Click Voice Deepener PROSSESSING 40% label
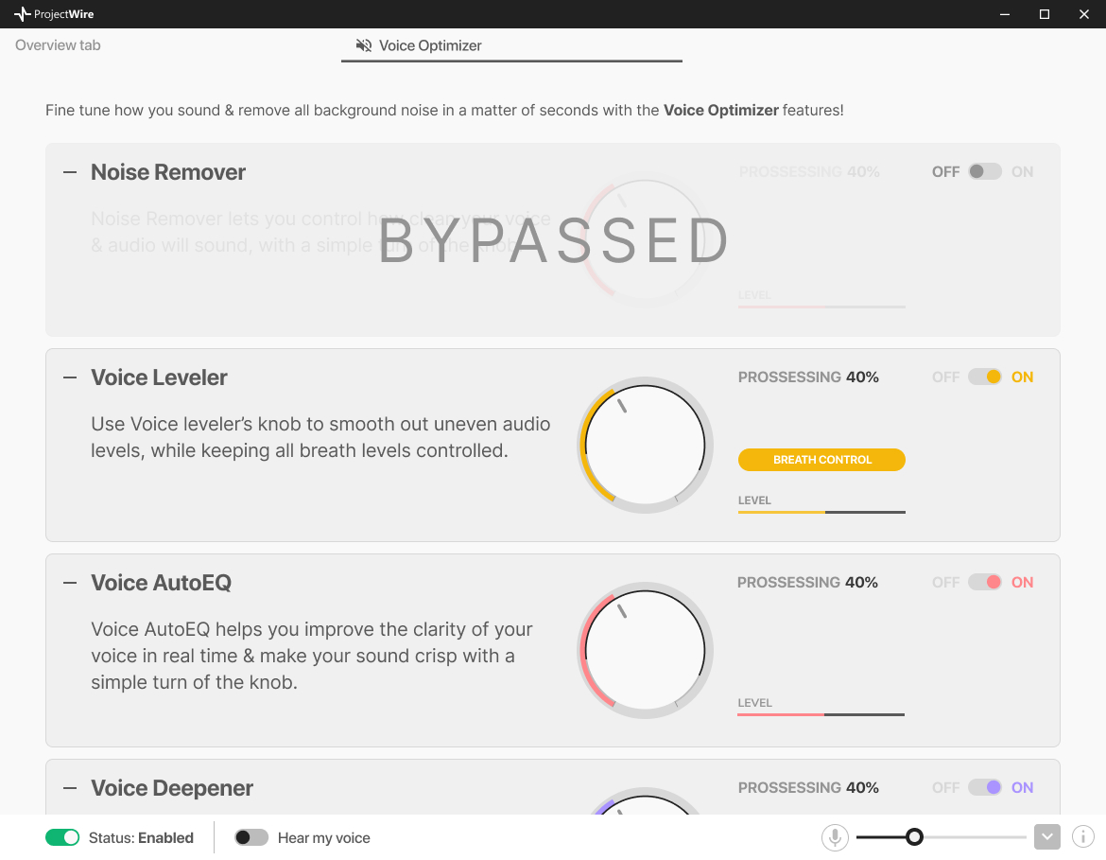1106x860 pixels. [x=808, y=787]
